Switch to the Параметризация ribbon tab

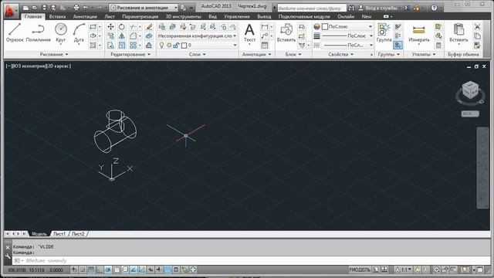(x=140, y=16)
